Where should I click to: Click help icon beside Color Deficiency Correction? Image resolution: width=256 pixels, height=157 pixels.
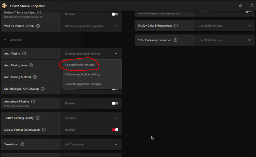click(175, 40)
